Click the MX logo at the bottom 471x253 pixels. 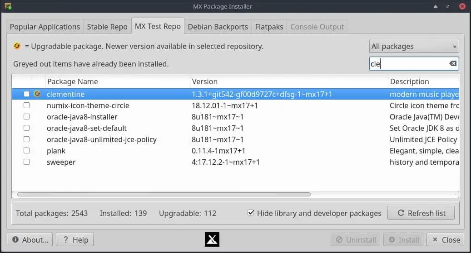[212, 239]
